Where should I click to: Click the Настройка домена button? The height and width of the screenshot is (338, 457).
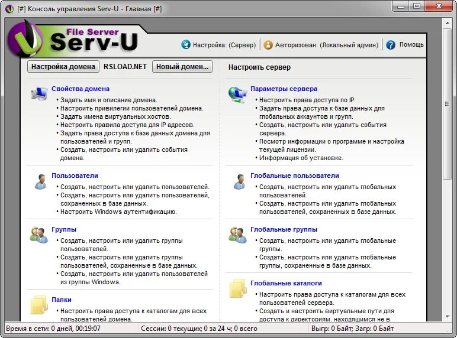pos(63,67)
